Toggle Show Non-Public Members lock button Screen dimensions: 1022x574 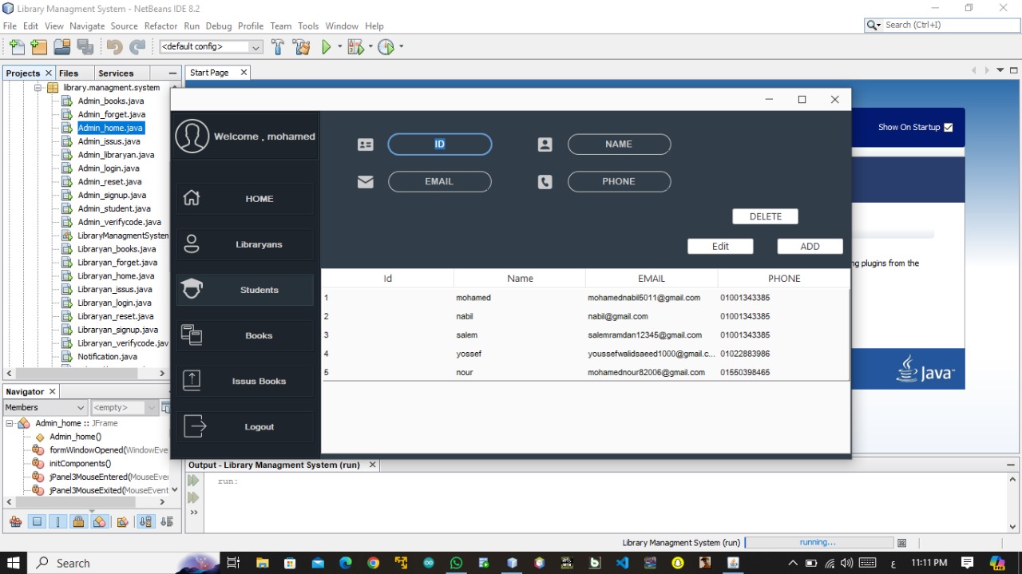78,521
